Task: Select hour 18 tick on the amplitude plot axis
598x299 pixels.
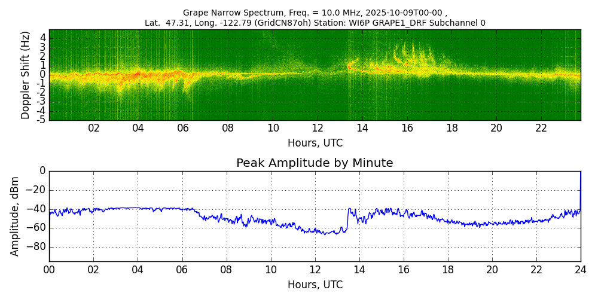Action: pyautogui.click(x=448, y=270)
